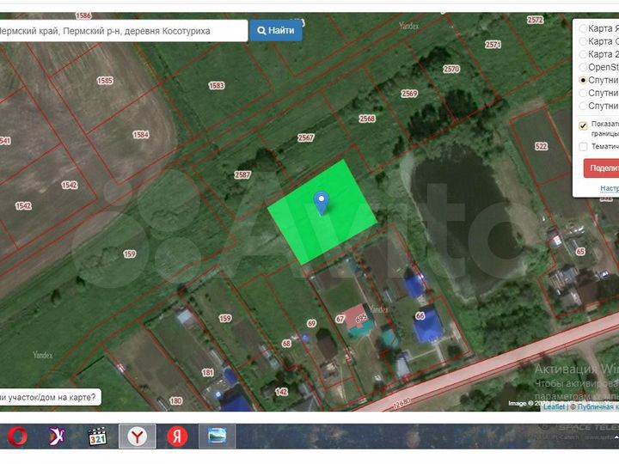Select the first Карта radio option
The width and height of the screenshot is (619, 464).
[583, 28]
